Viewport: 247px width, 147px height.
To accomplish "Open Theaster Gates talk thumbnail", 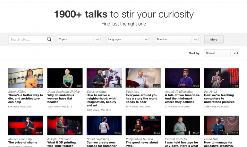I will pos(104,78).
